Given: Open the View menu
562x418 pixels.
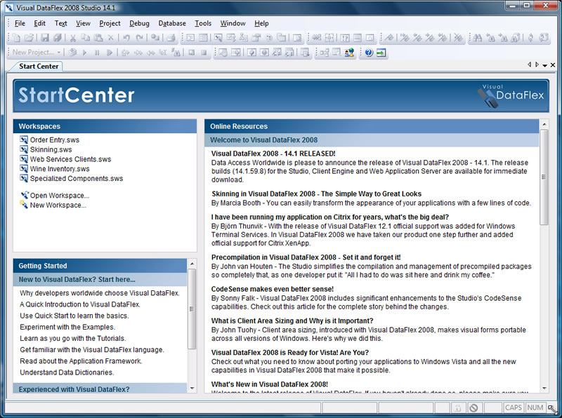Looking at the screenshot, I should pos(83,23).
